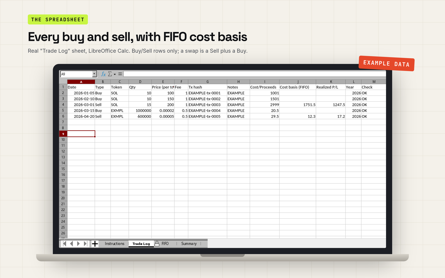Select the cost basis value 12.3

pyautogui.click(x=298, y=116)
